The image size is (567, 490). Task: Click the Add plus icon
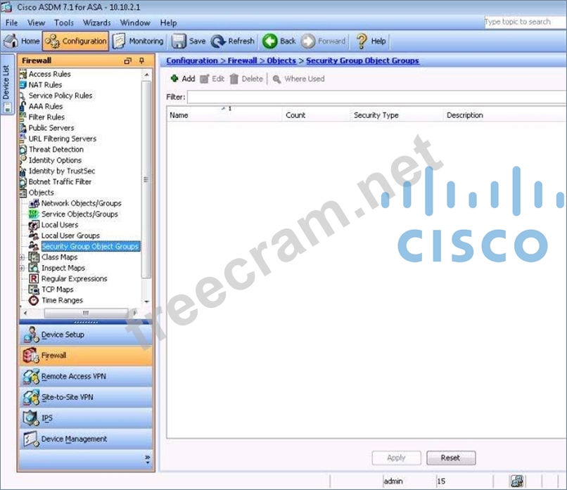[x=174, y=79]
